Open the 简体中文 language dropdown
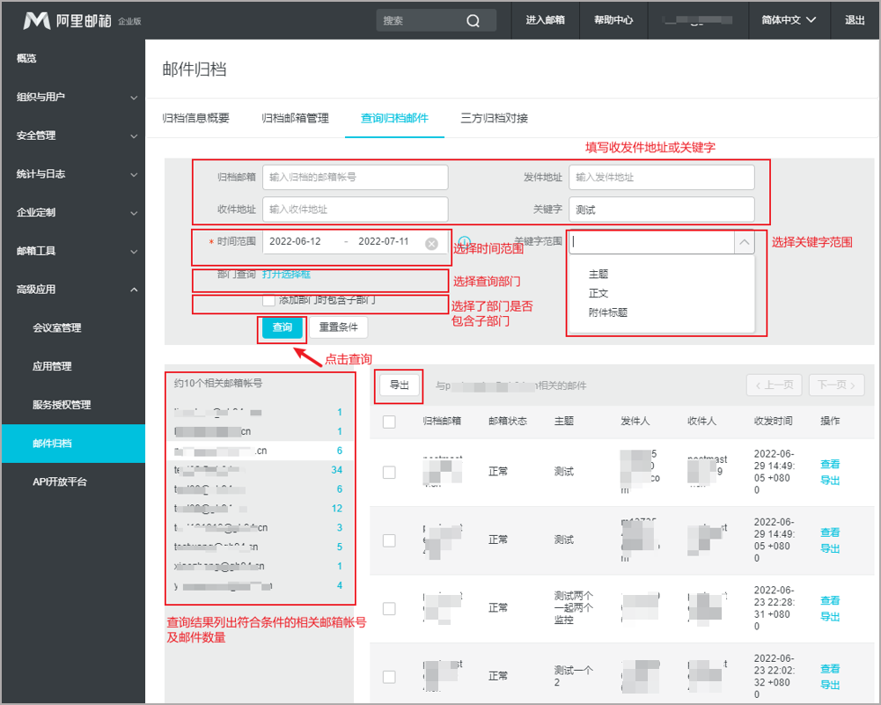Image resolution: width=881 pixels, height=705 pixels. tap(789, 20)
